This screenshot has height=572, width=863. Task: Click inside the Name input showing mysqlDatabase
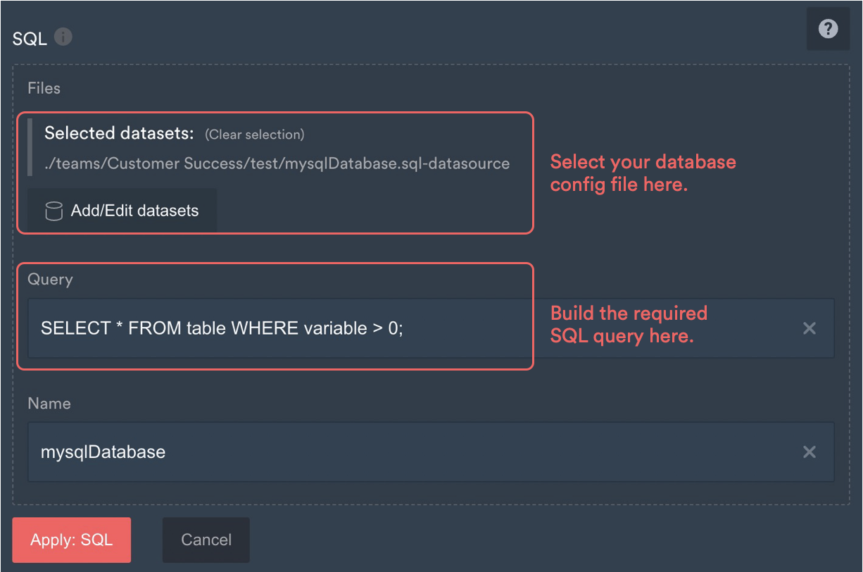coord(282,452)
